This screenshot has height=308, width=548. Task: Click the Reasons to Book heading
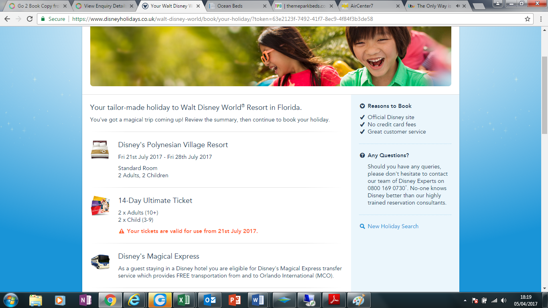click(x=390, y=106)
